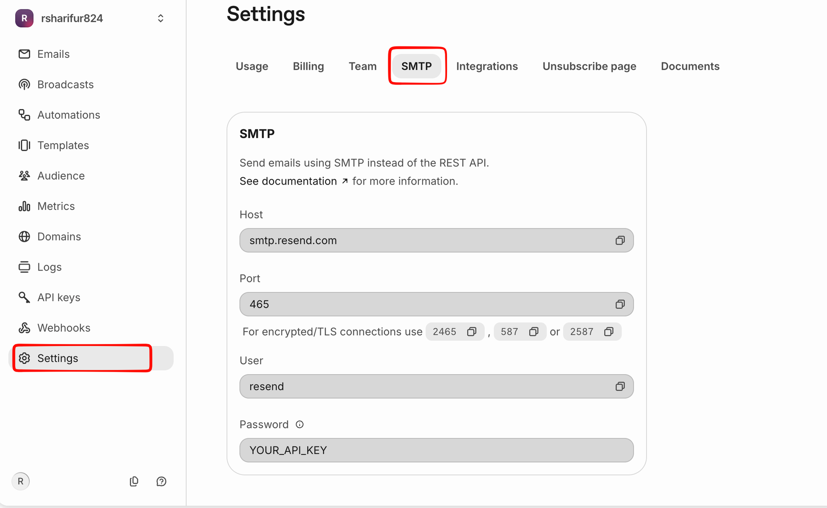Copy the port 465 value

click(620, 304)
